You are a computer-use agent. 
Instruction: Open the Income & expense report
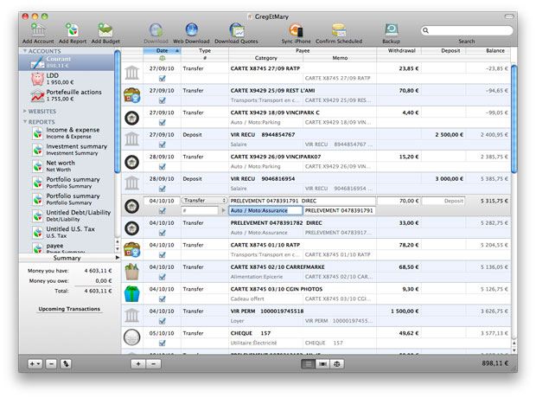[67, 132]
